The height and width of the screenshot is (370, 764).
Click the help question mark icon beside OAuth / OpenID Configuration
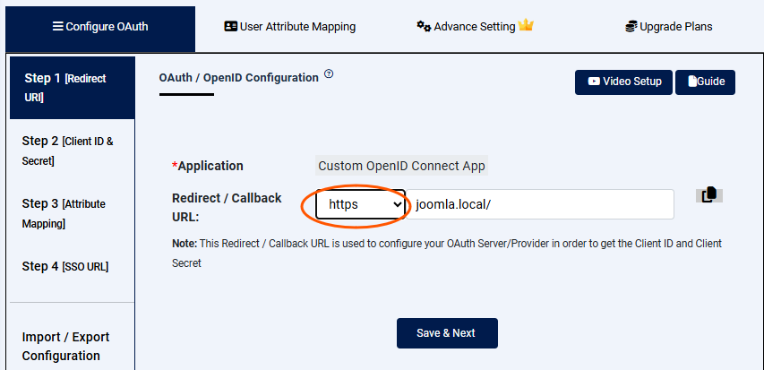click(x=329, y=74)
